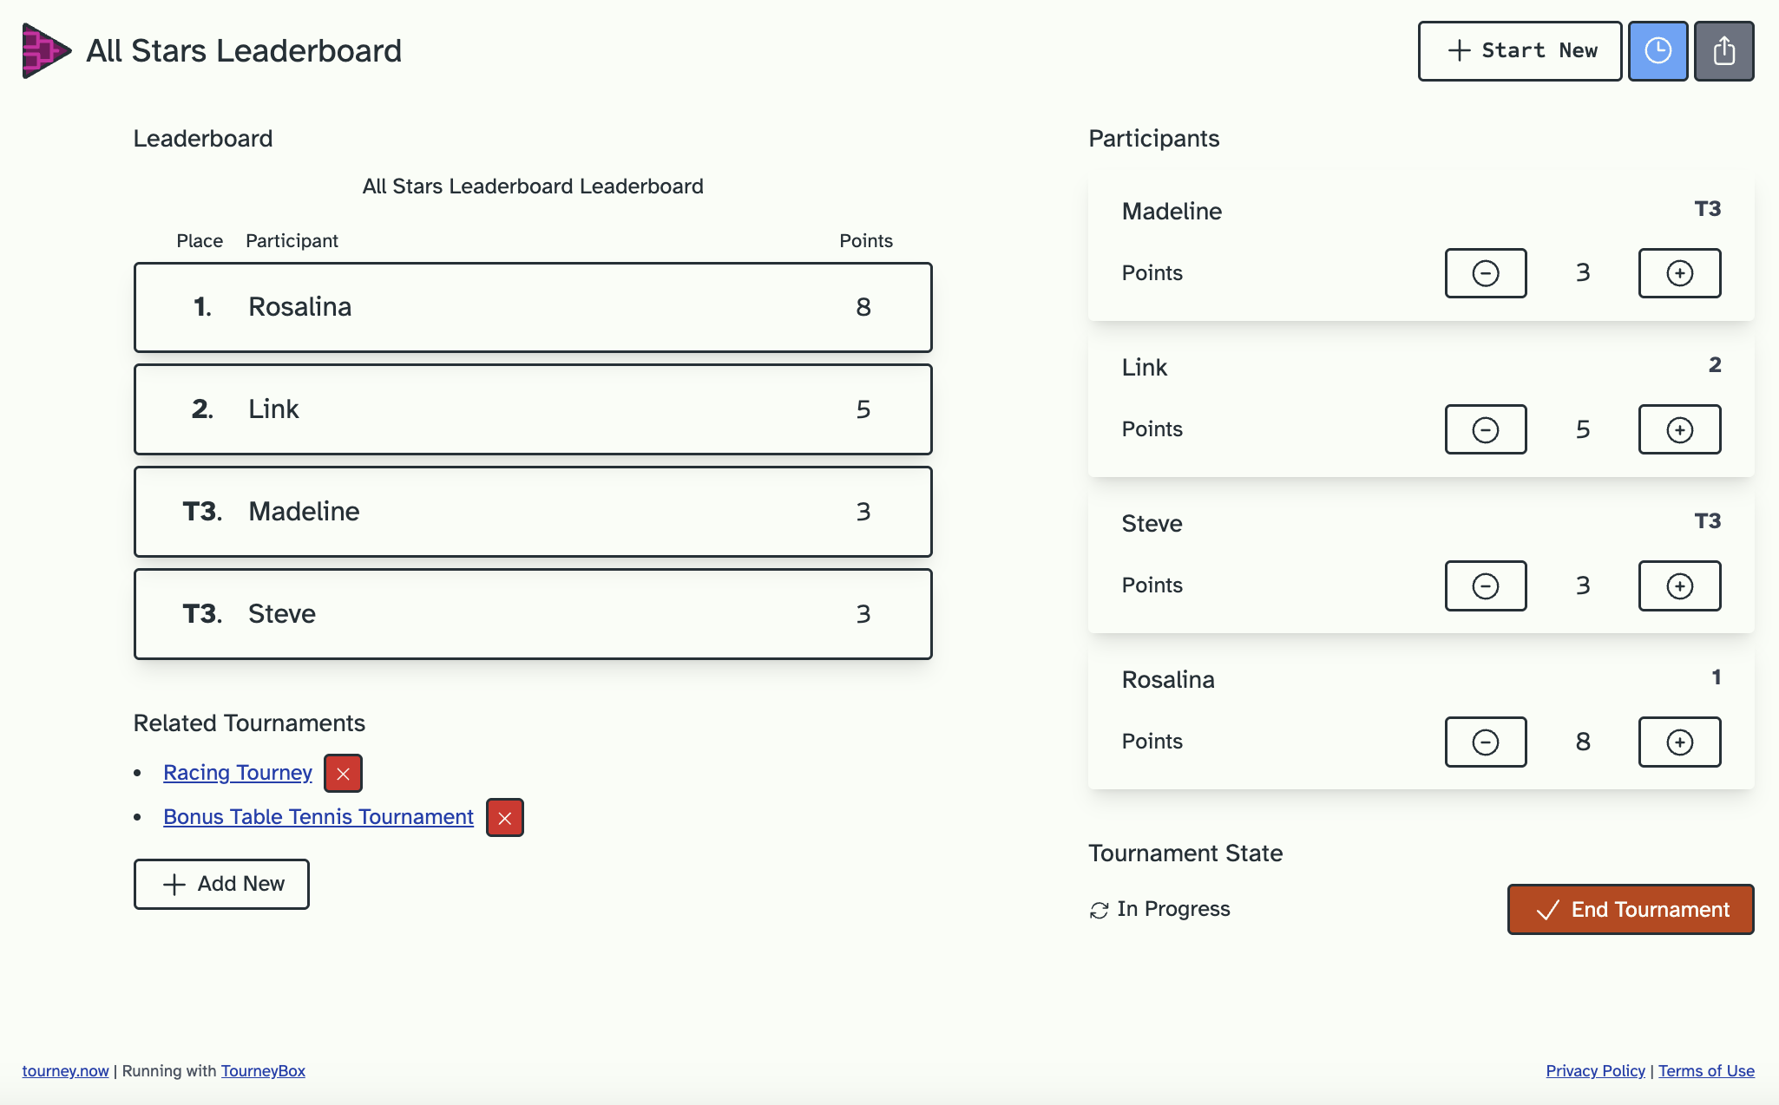
Task: Decrease Madeline's points with the minus icon
Action: pyautogui.click(x=1485, y=272)
